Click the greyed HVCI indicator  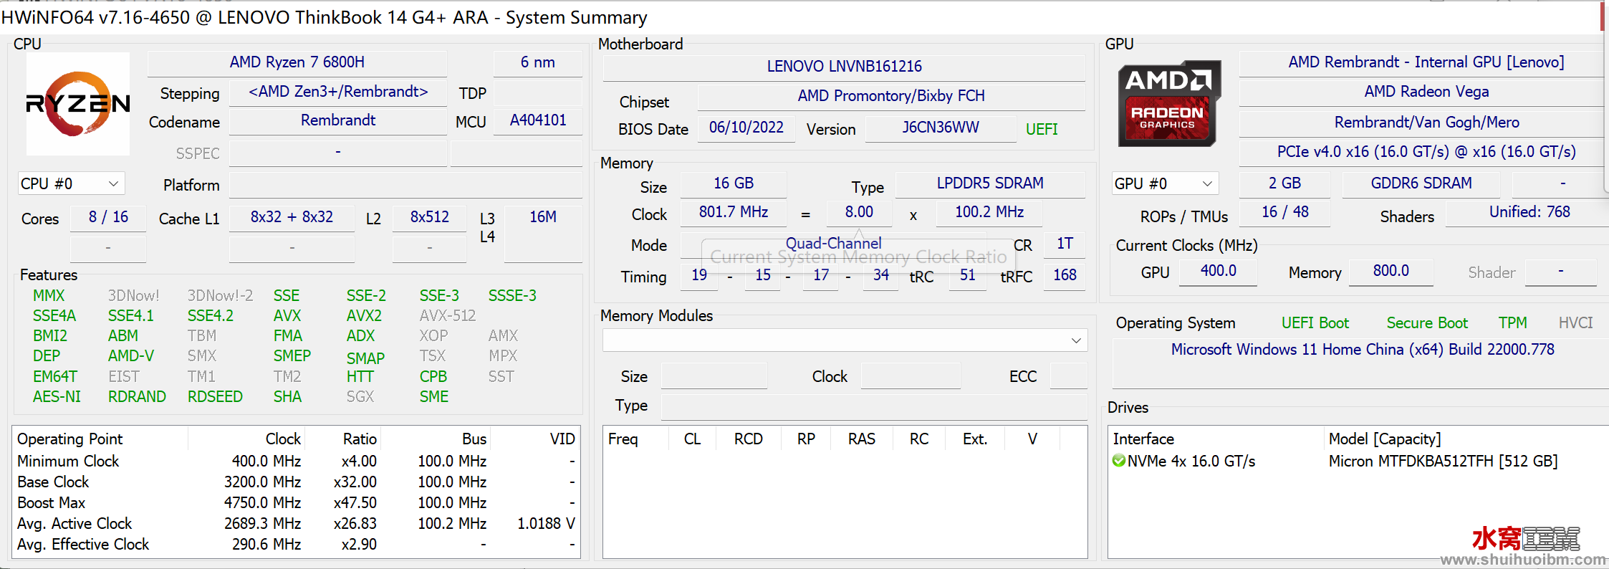(1575, 323)
